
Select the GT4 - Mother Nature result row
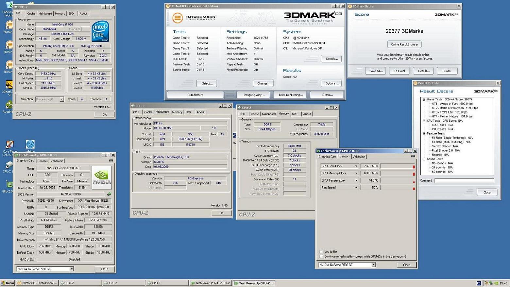[452, 116]
